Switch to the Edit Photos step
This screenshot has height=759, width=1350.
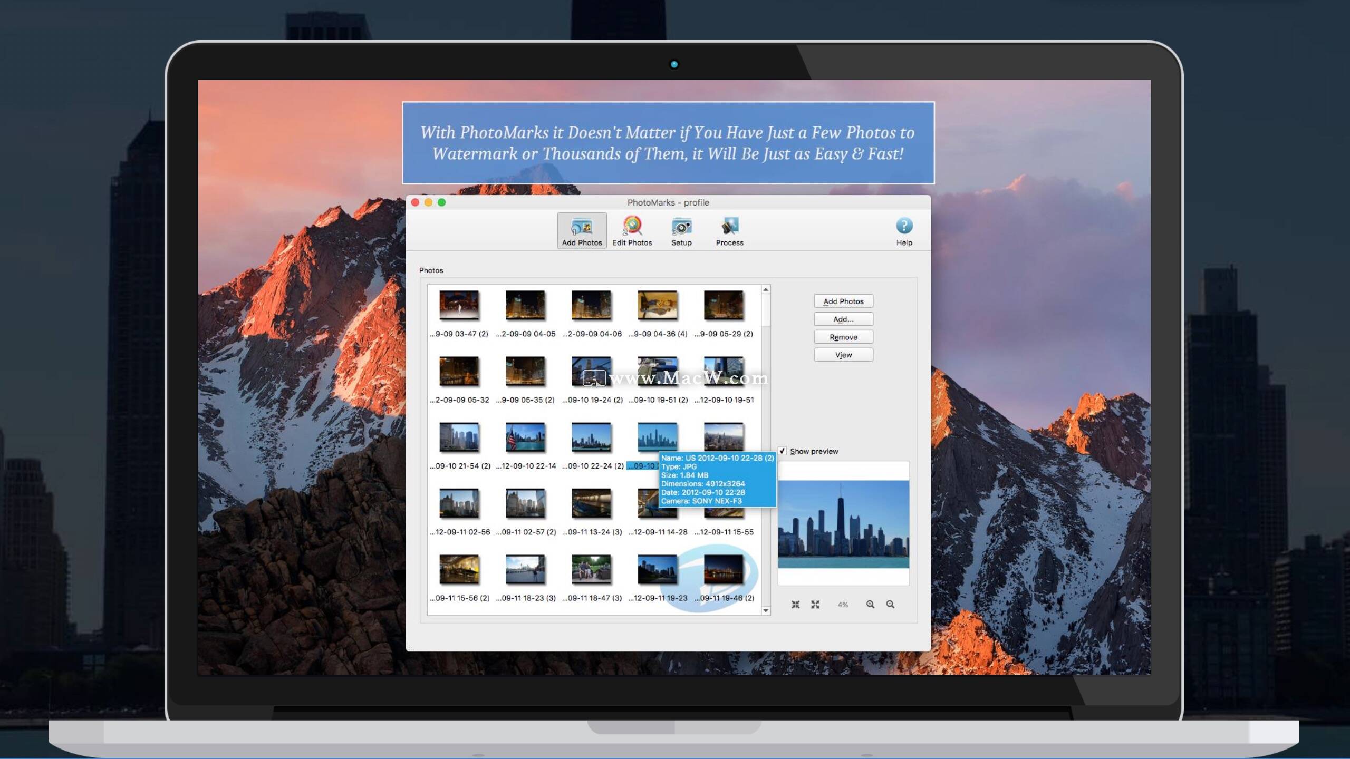pyautogui.click(x=632, y=231)
